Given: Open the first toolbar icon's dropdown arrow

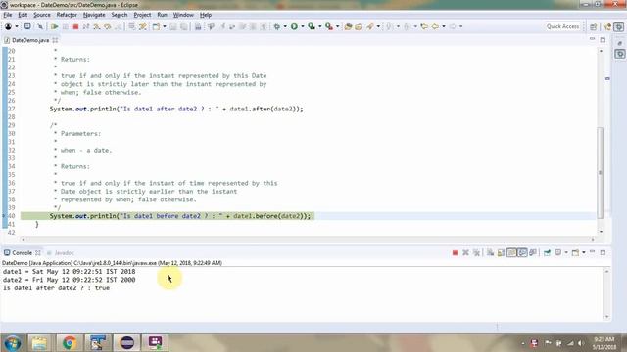Looking at the screenshot, I should [x=17, y=26].
